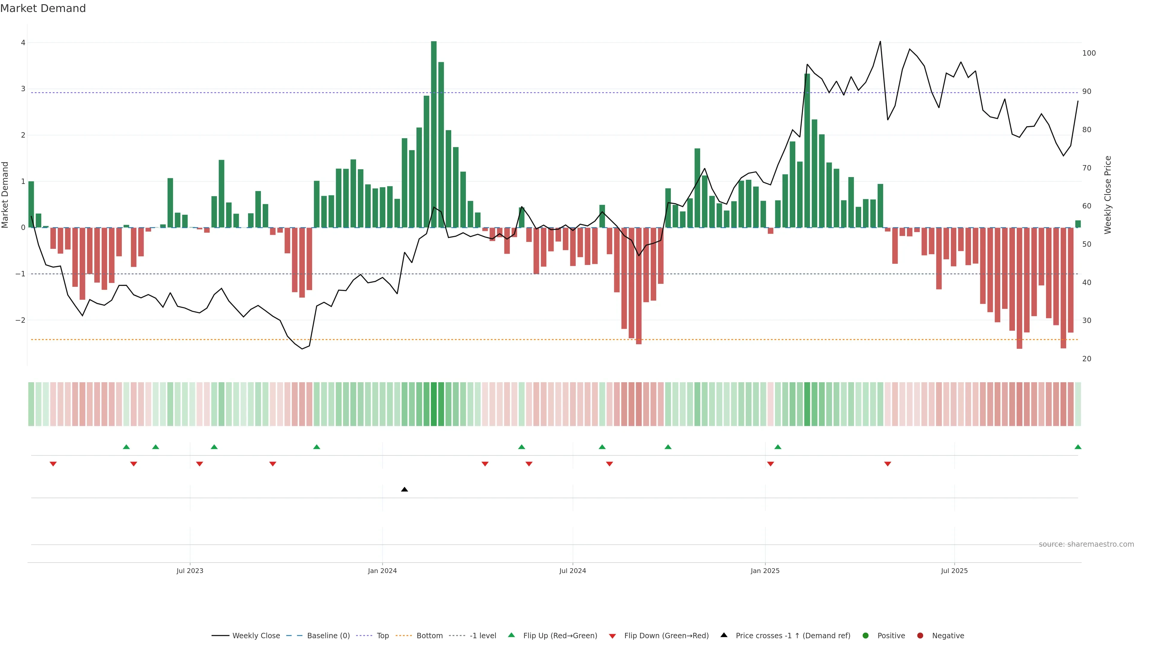Click the Jul 2023 x-axis label
The image size is (1149, 646).
tap(190, 571)
